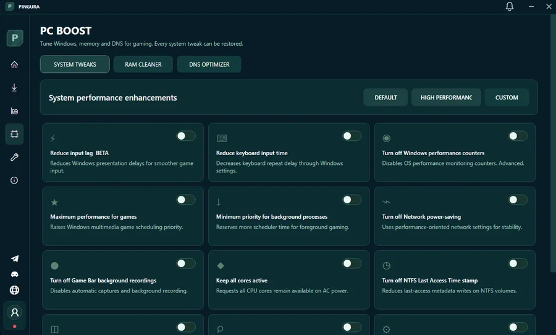Open the Discord link icon
The width and height of the screenshot is (556, 335).
15,274
